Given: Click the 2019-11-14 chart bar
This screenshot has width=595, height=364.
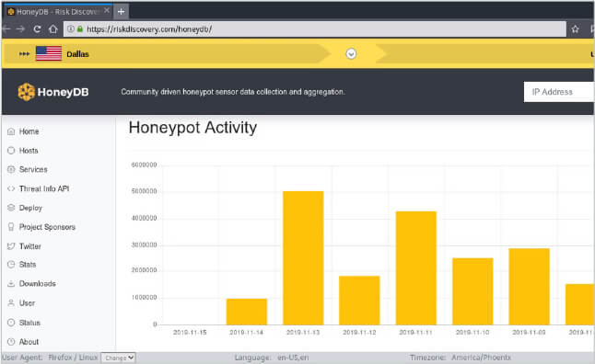Looking at the screenshot, I should [x=247, y=312].
